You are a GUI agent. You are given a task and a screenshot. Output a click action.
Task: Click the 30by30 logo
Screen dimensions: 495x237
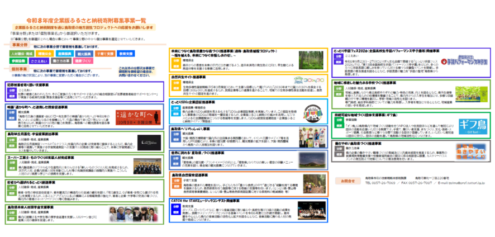point(309,80)
